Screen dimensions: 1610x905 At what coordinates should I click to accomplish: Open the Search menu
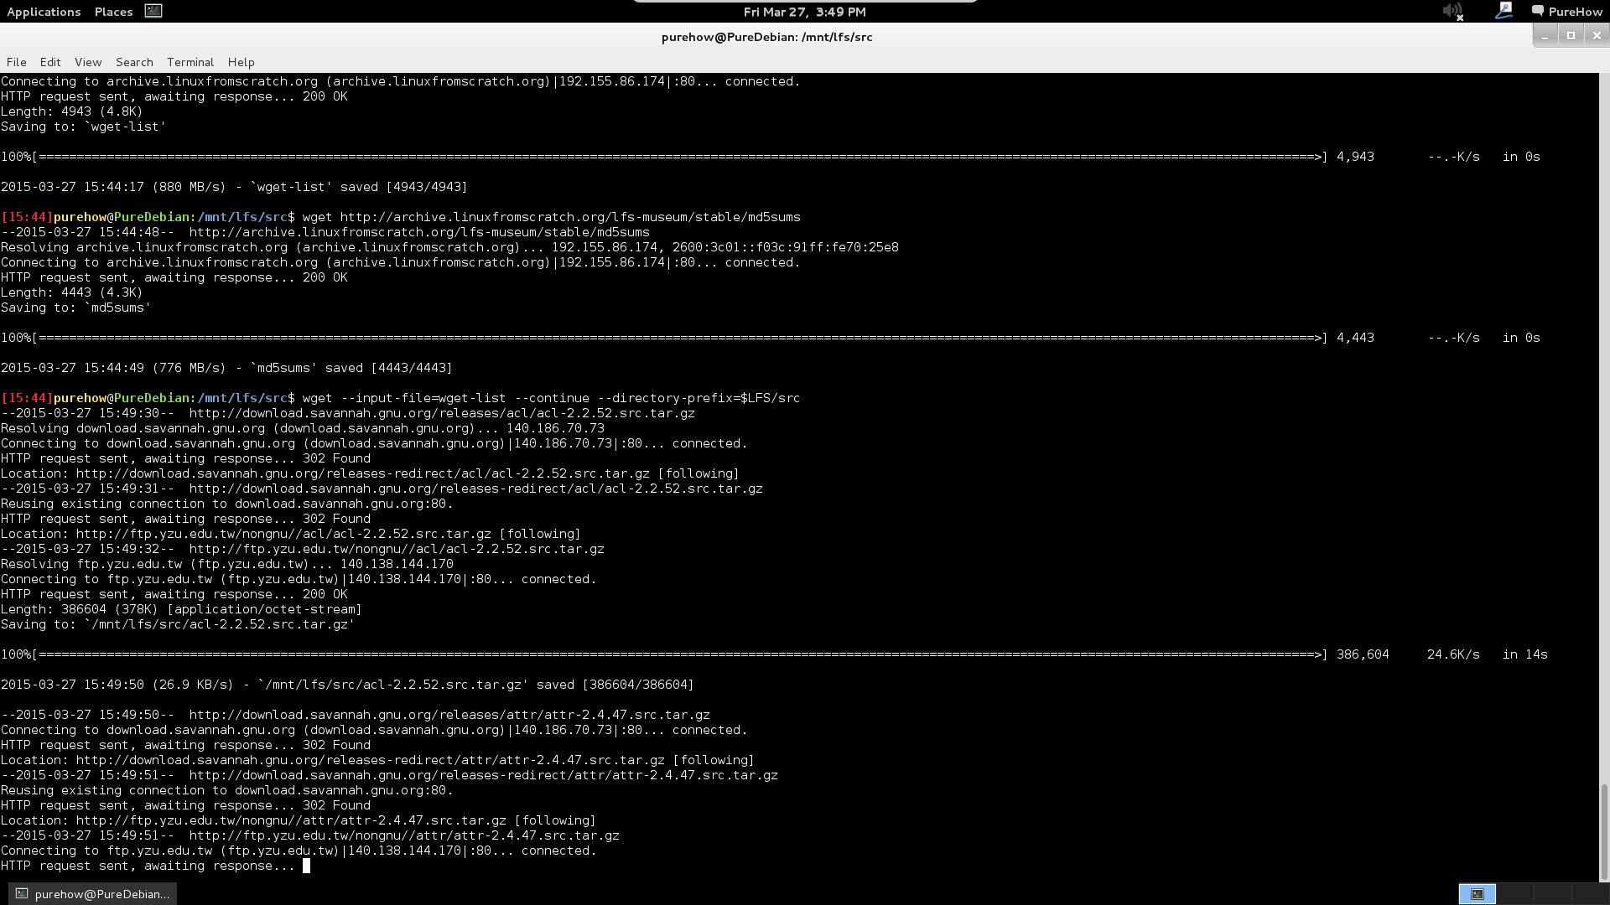click(x=134, y=62)
